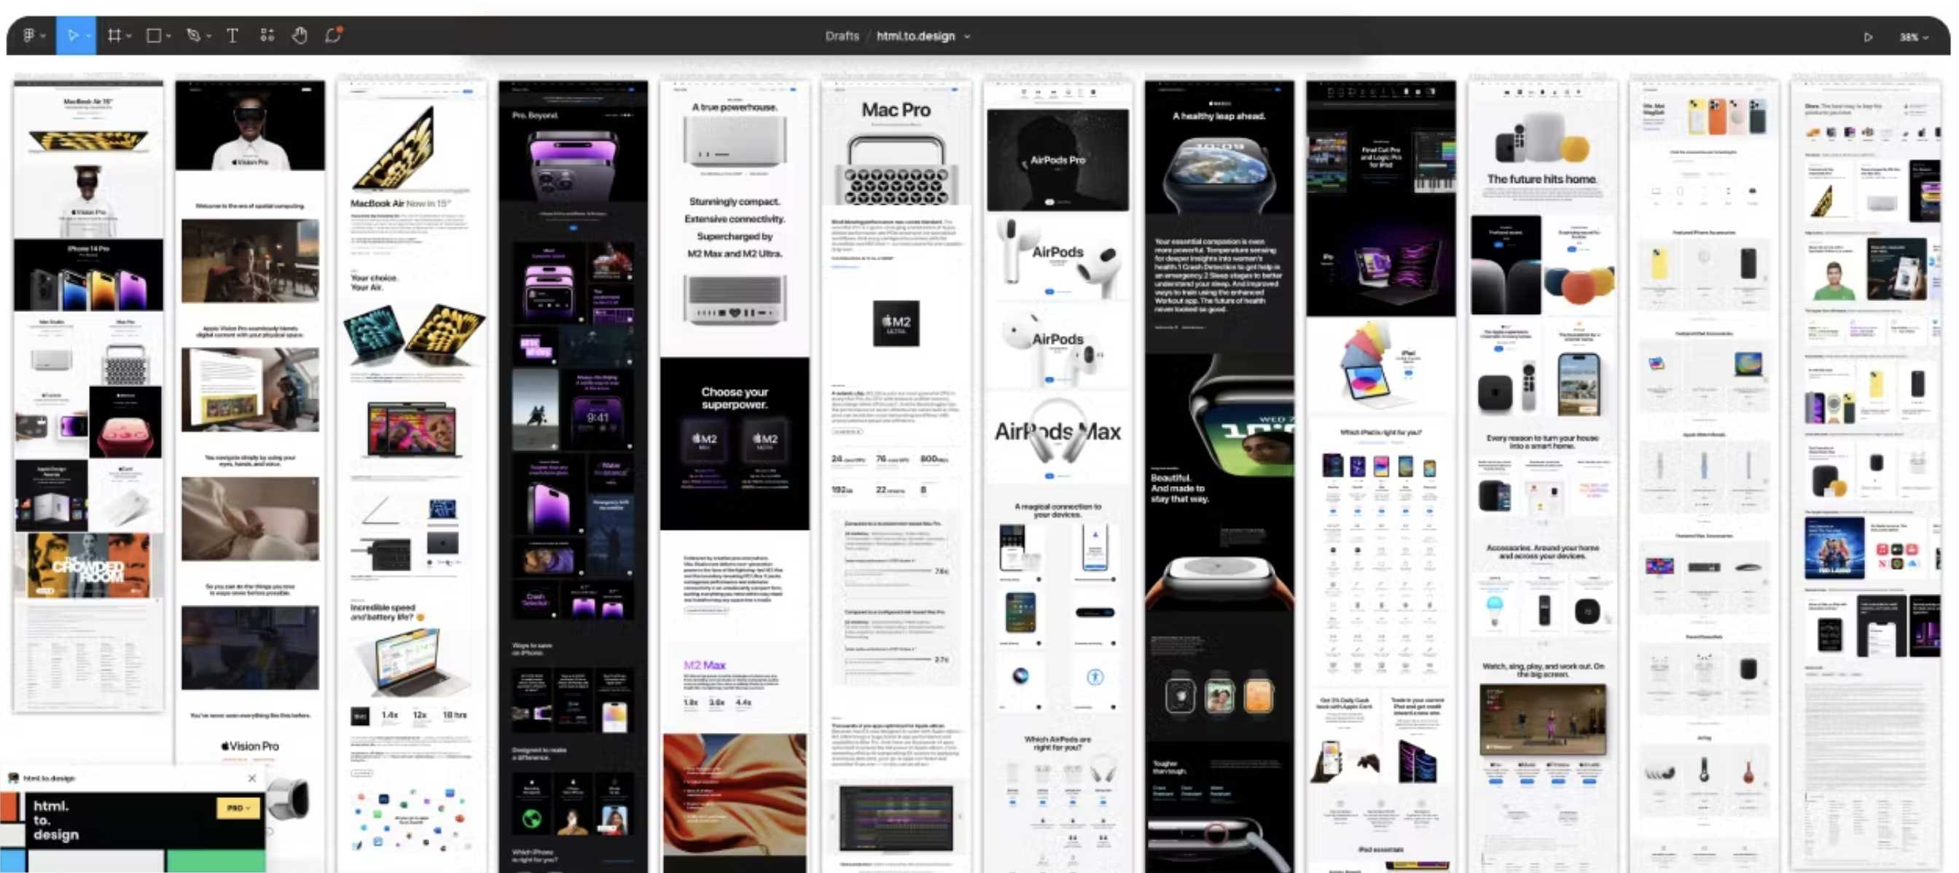Expand the html.to.design file name menu

[967, 36]
